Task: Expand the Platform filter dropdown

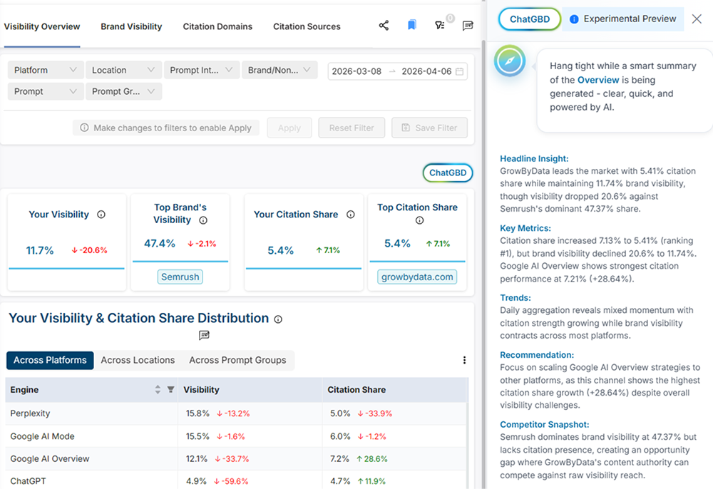Action: (x=45, y=70)
